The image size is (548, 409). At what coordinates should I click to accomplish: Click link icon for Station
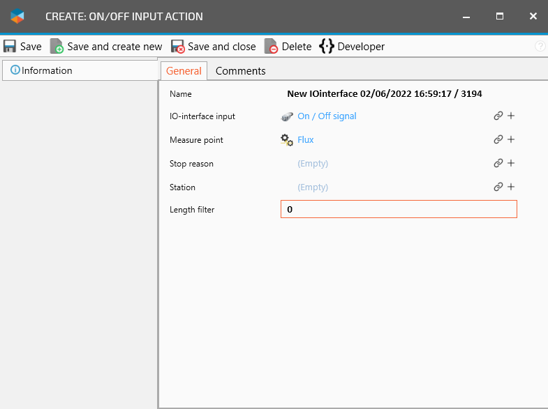point(498,187)
